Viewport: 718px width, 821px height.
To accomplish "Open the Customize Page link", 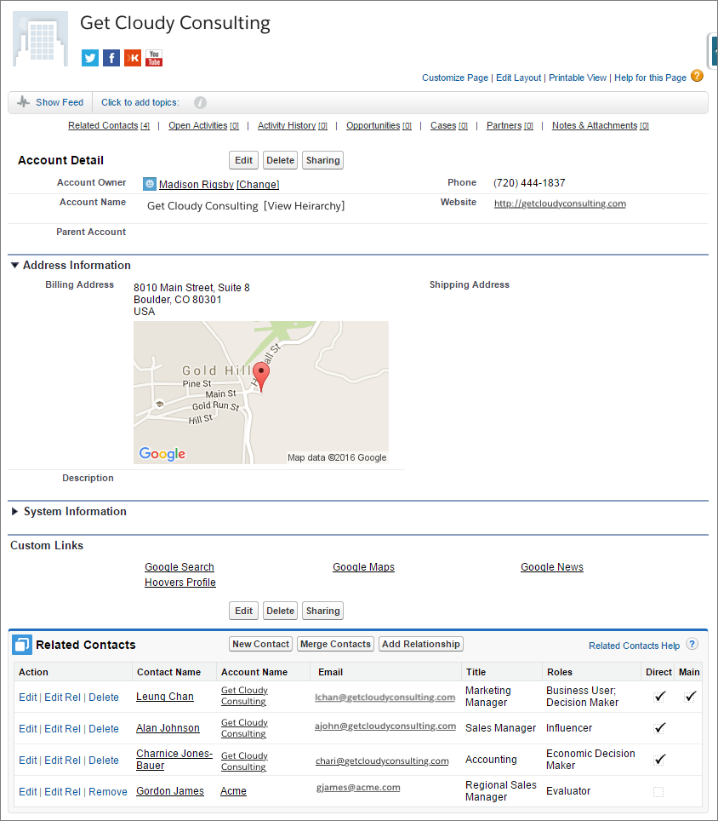I will 455,78.
